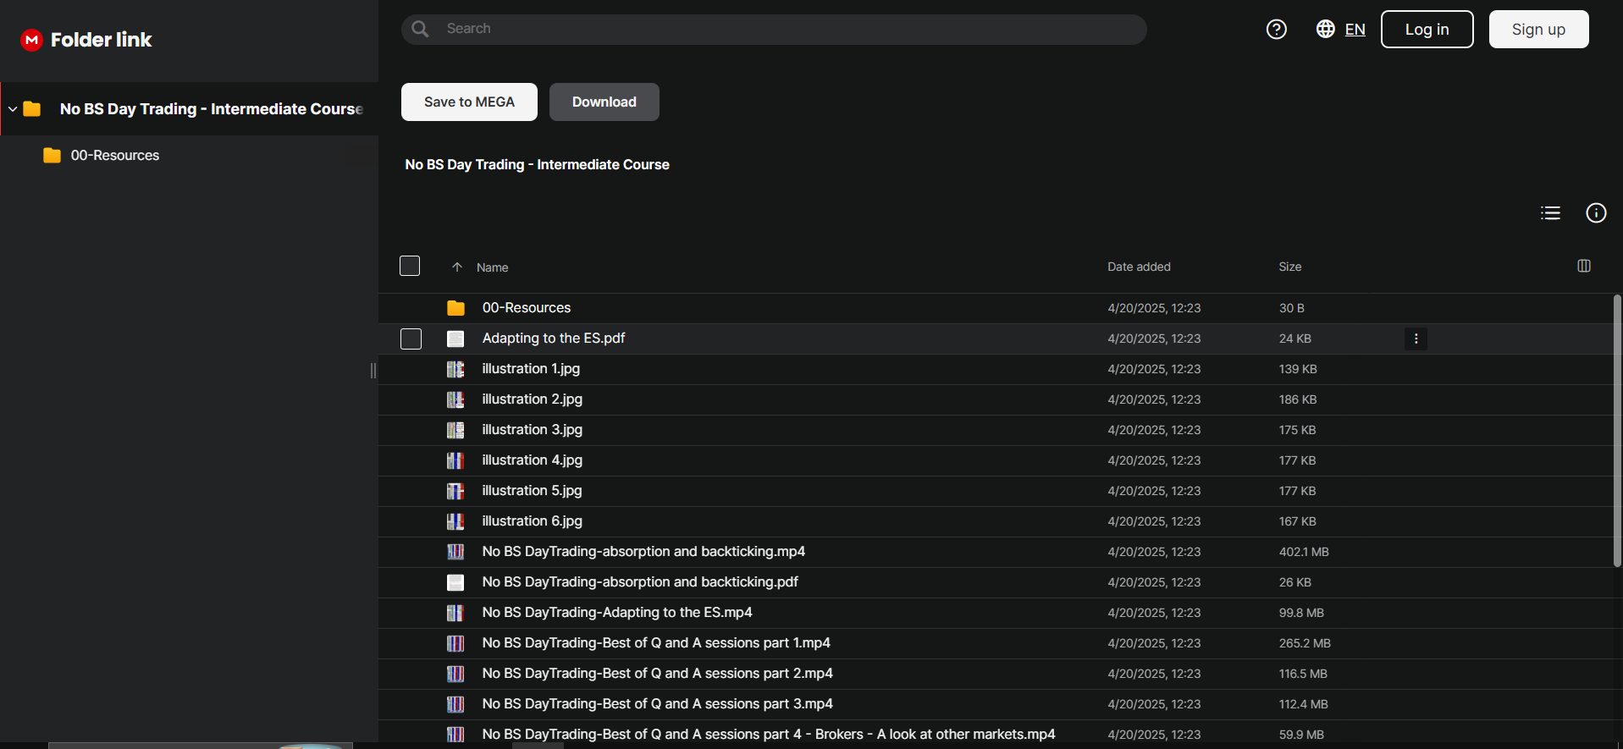Click the MEGA logo icon
This screenshot has width=1623, height=749.
point(31,40)
